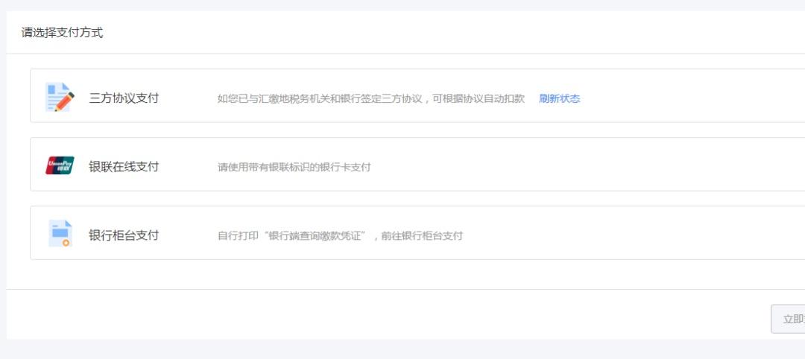Click the 刷新状态 refresh status link
805x359 pixels.
[x=559, y=99]
